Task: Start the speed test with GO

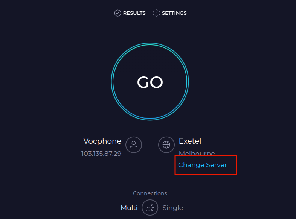Action: (150, 82)
